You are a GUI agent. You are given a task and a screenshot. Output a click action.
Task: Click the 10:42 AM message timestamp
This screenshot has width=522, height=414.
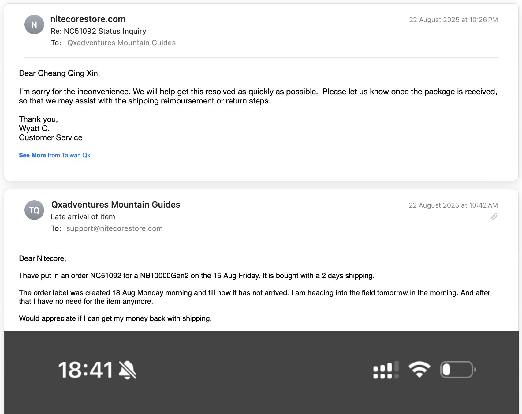[x=453, y=205]
